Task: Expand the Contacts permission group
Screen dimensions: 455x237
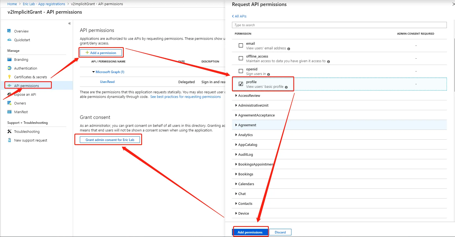Action: 236,203
